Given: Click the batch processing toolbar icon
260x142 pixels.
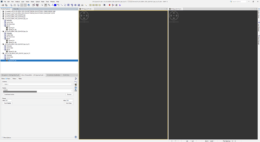Looking at the screenshot, I should coord(37,5).
